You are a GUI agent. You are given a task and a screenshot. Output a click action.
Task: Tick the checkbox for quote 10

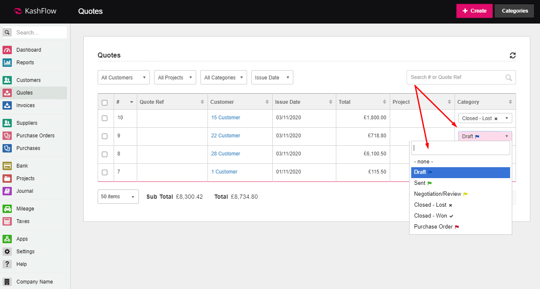click(105, 118)
